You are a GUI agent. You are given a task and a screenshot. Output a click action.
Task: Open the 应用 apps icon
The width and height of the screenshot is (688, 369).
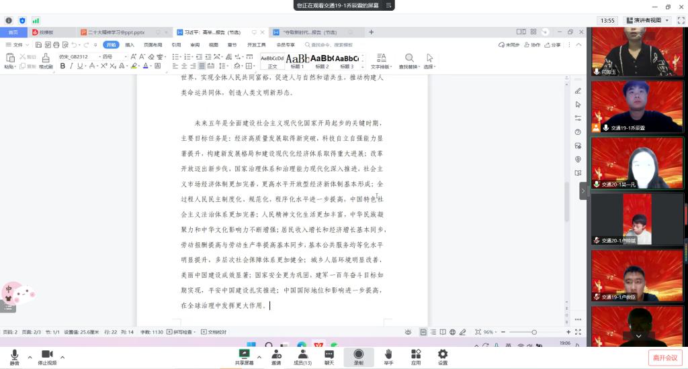coord(416,355)
